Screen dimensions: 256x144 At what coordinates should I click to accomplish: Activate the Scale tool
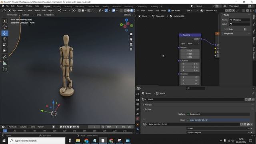click(x=4, y=44)
